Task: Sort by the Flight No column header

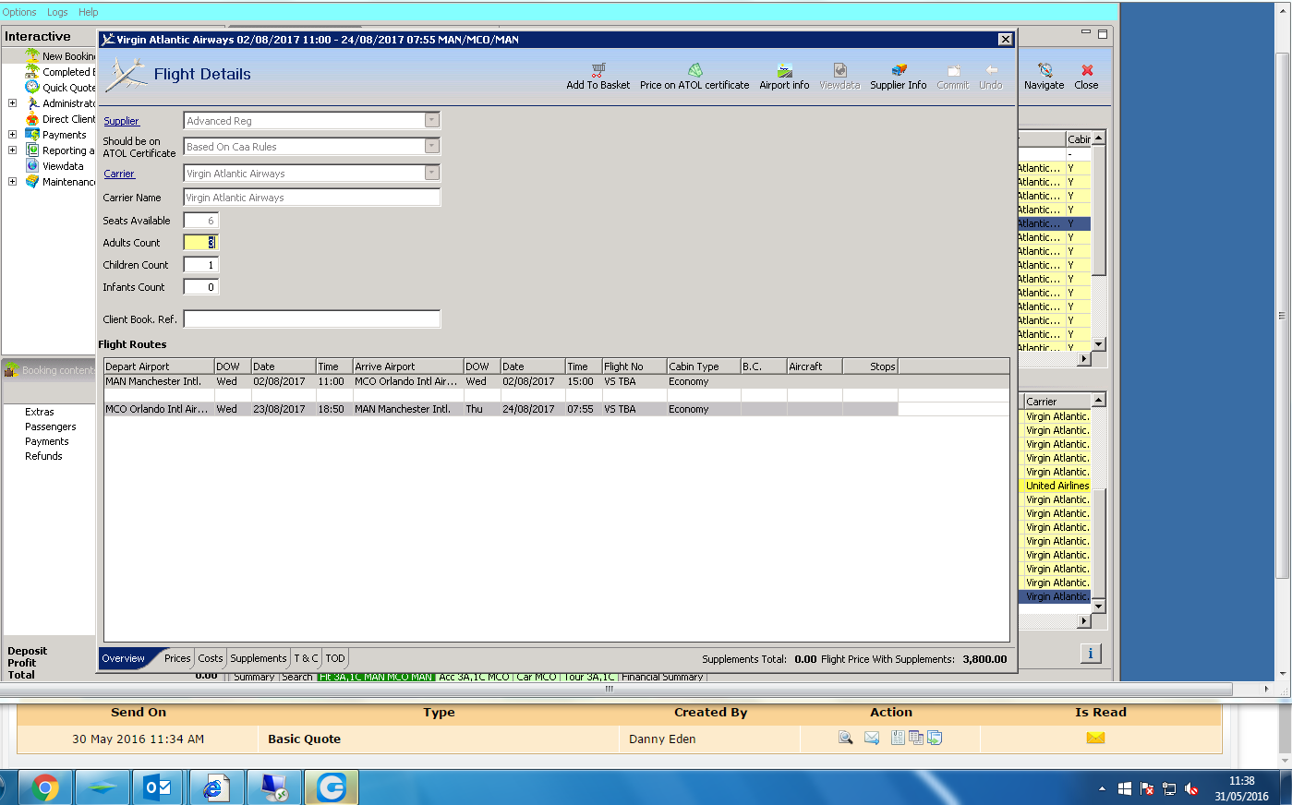Action: [634, 366]
